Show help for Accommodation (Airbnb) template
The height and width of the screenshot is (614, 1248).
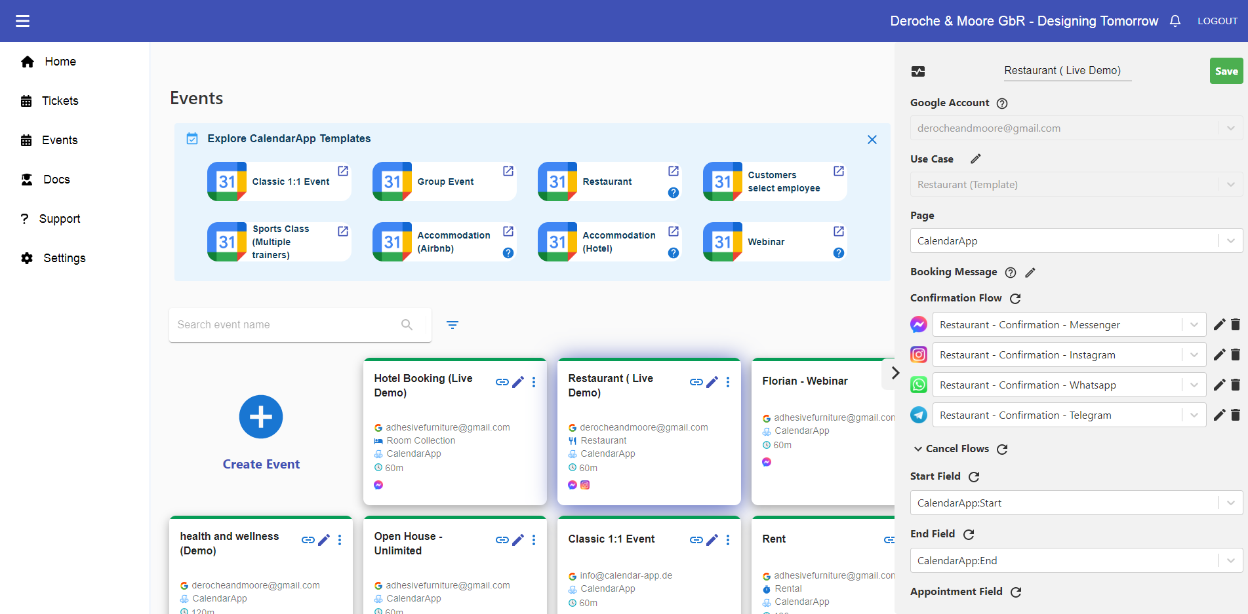click(508, 253)
